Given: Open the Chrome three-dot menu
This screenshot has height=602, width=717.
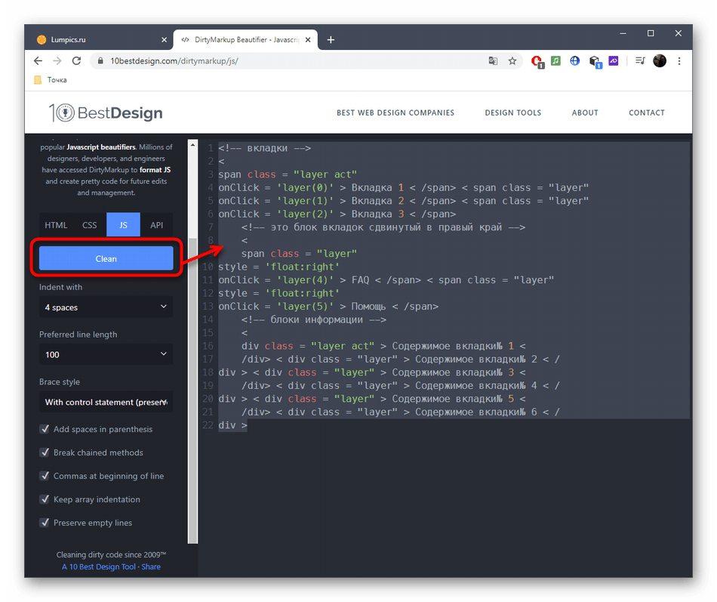Looking at the screenshot, I should (x=680, y=61).
